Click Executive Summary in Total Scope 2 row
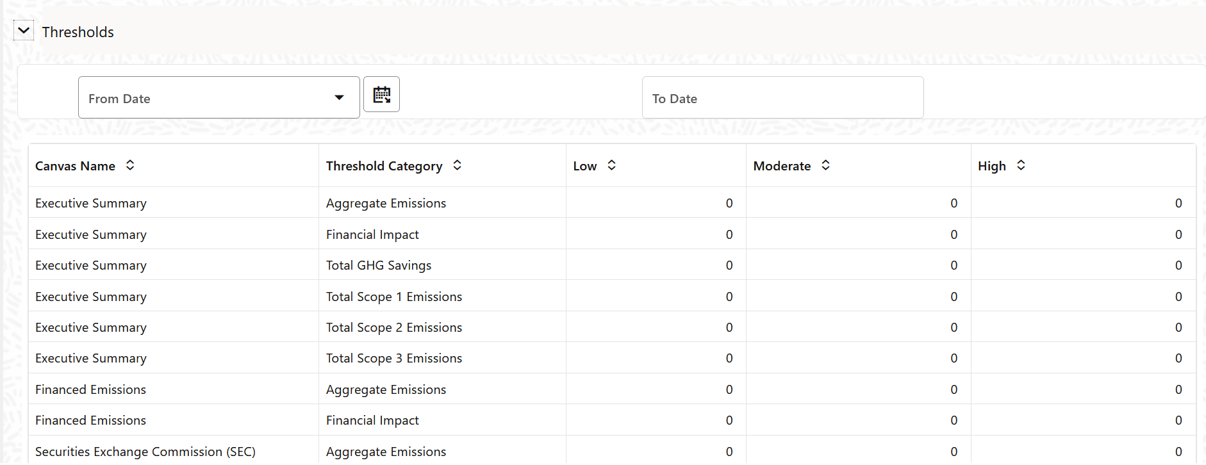 pyautogui.click(x=91, y=327)
